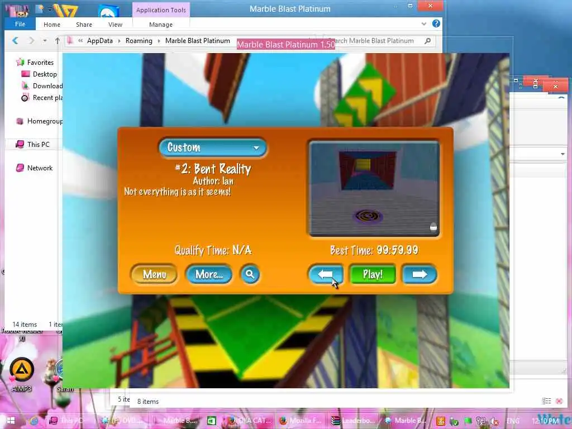Click the Up one level arrow
The height and width of the screenshot is (429, 572).
58,41
